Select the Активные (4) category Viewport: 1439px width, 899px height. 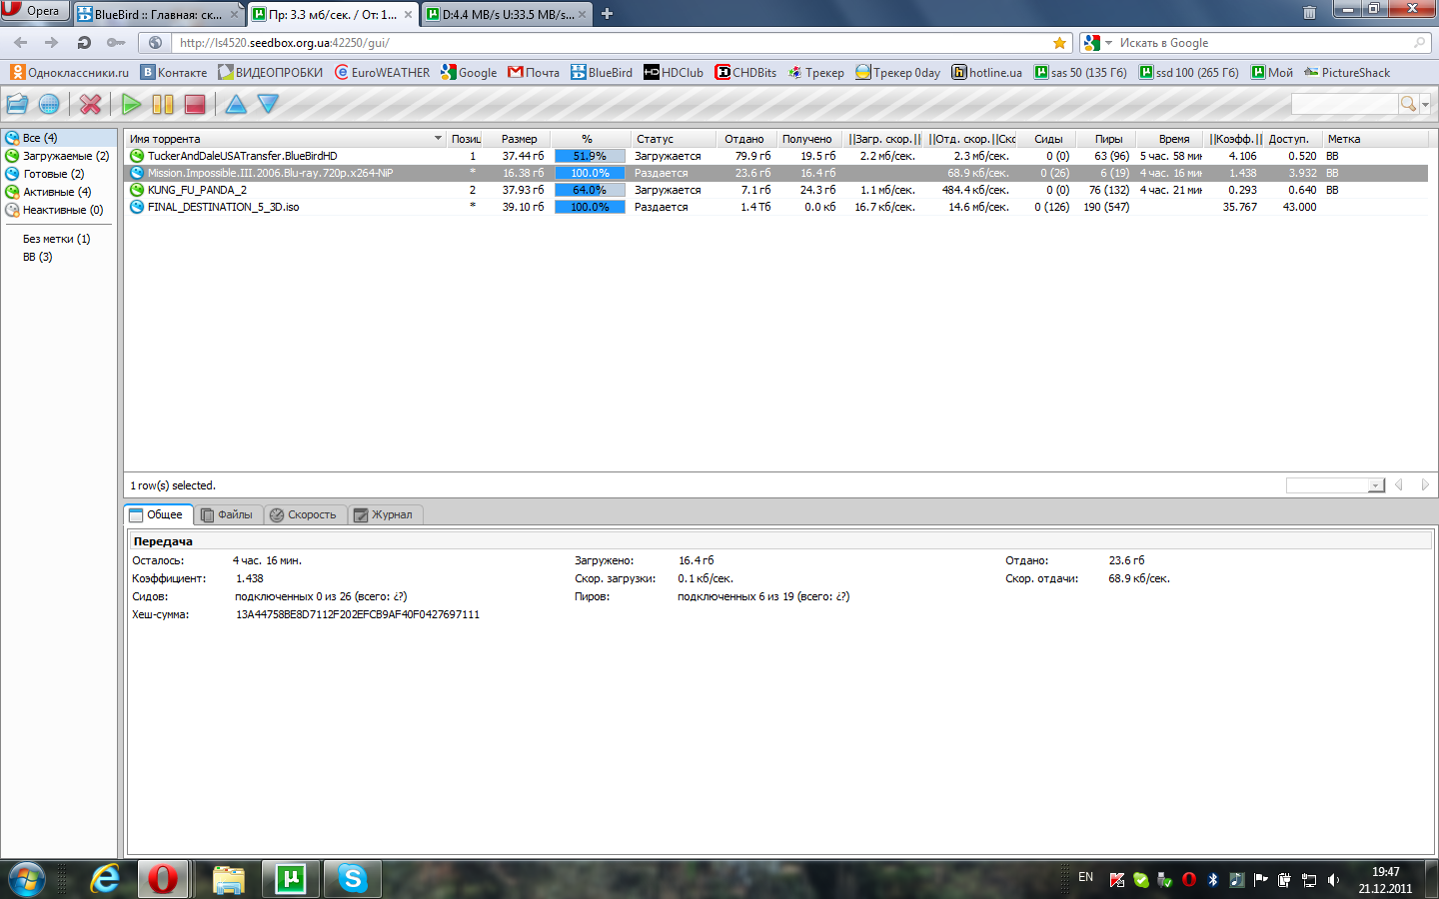pos(59,192)
